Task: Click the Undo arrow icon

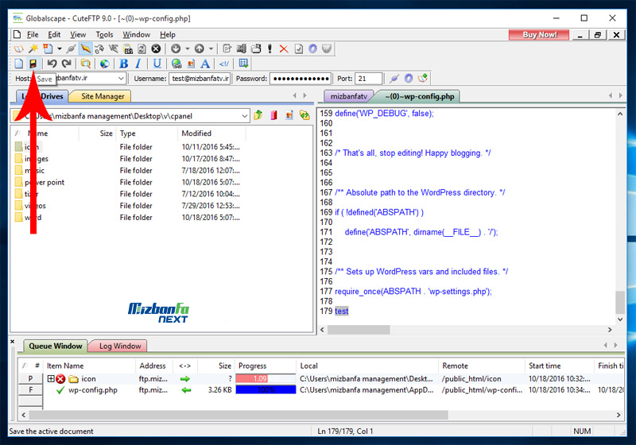Action: click(x=52, y=64)
